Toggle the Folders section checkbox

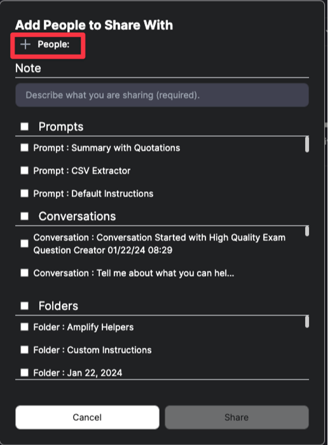tap(24, 305)
